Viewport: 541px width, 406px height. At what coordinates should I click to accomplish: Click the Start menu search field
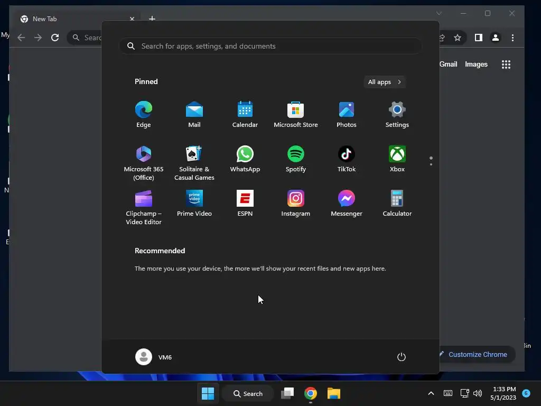pyautogui.click(x=270, y=46)
